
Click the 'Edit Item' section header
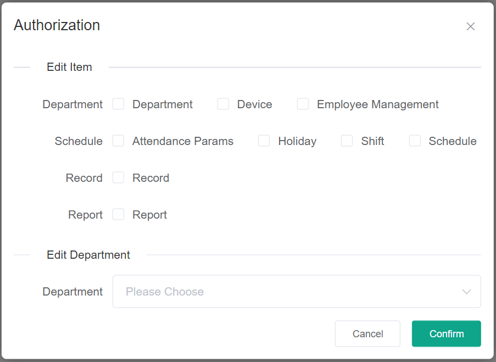point(69,67)
